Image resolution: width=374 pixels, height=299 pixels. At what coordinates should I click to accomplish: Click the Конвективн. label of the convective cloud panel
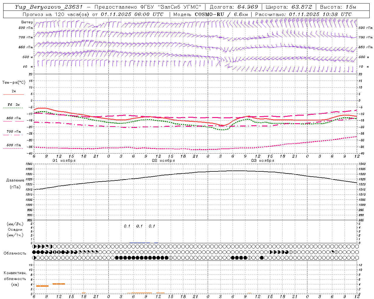click(x=15, y=273)
